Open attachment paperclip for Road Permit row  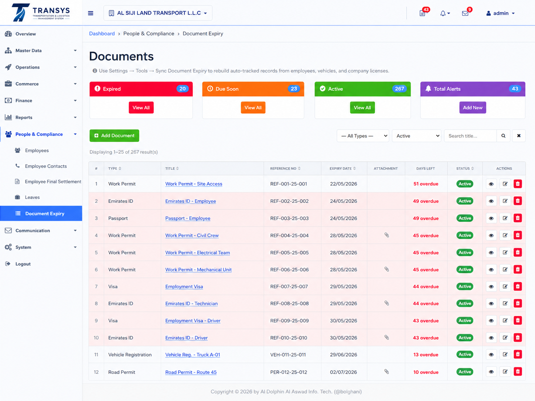coord(386,372)
